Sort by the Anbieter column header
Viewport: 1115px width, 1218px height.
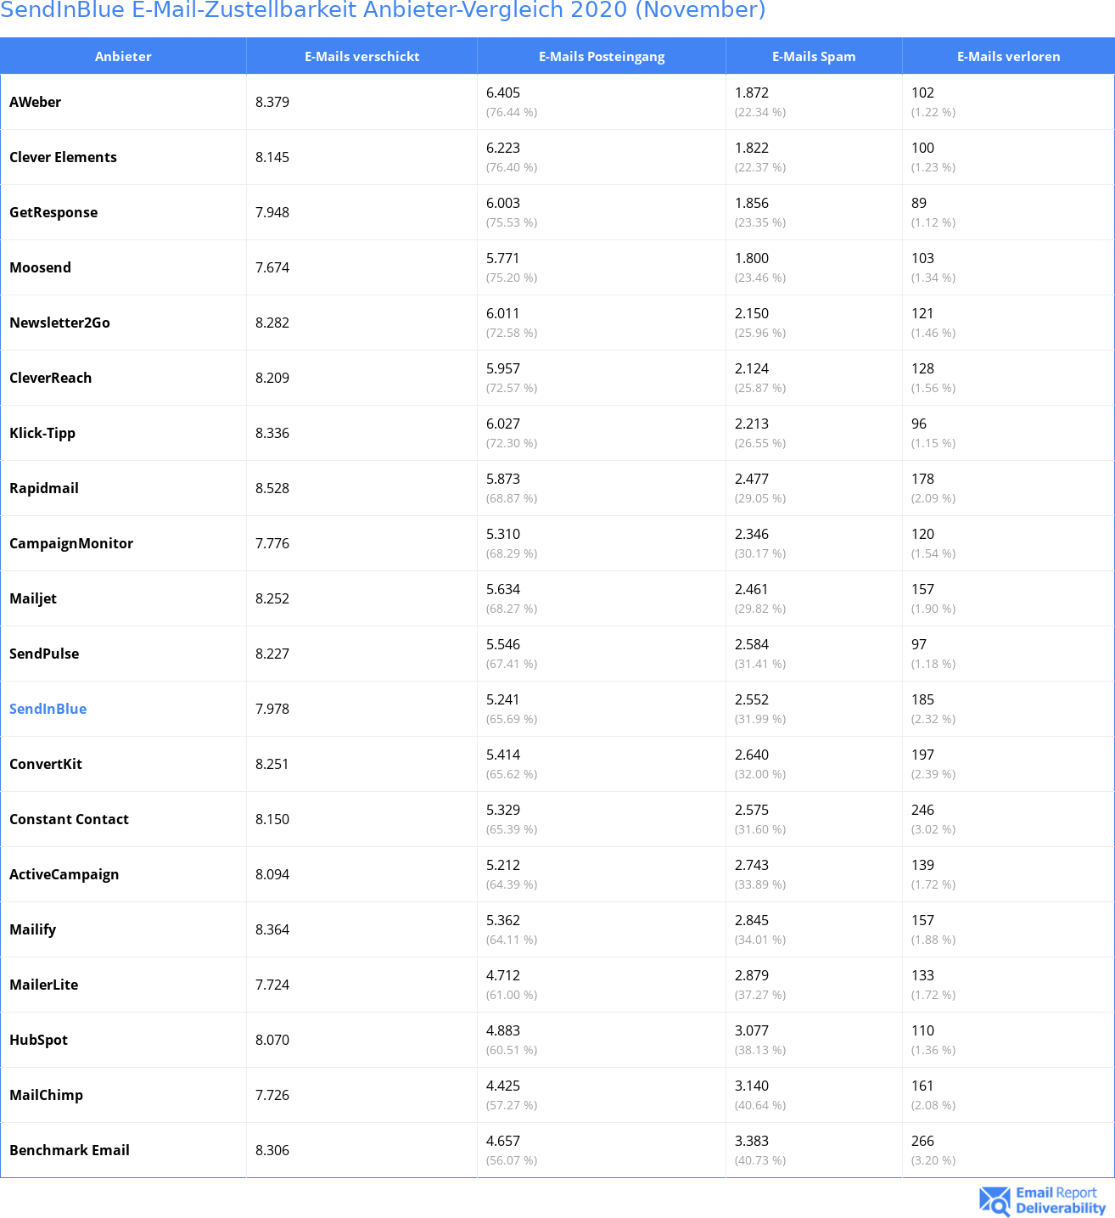click(123, 56)
